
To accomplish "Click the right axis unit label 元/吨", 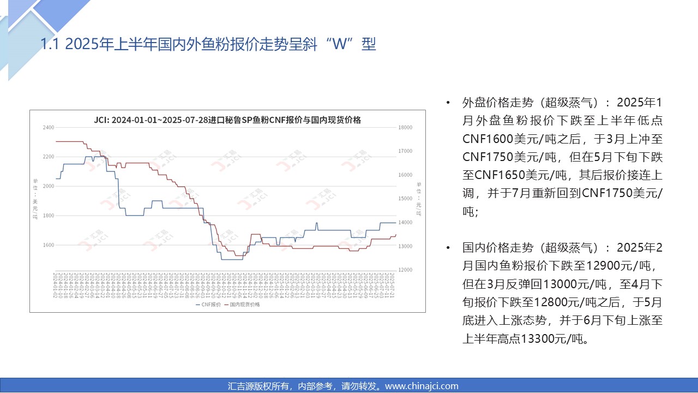I will (x=418, y=198).
